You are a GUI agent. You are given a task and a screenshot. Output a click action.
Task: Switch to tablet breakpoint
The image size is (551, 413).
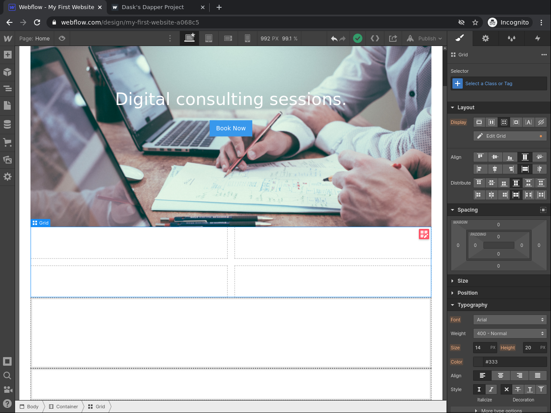click(209, 38)
